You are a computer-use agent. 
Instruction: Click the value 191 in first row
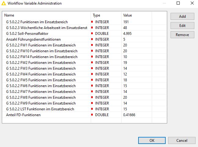pos(126,22)
